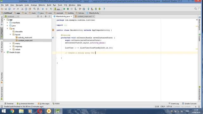Click the Search Everywhere magnifier icon
The image size is (203, 114).
pyautogui.click(x=195, y=9)
